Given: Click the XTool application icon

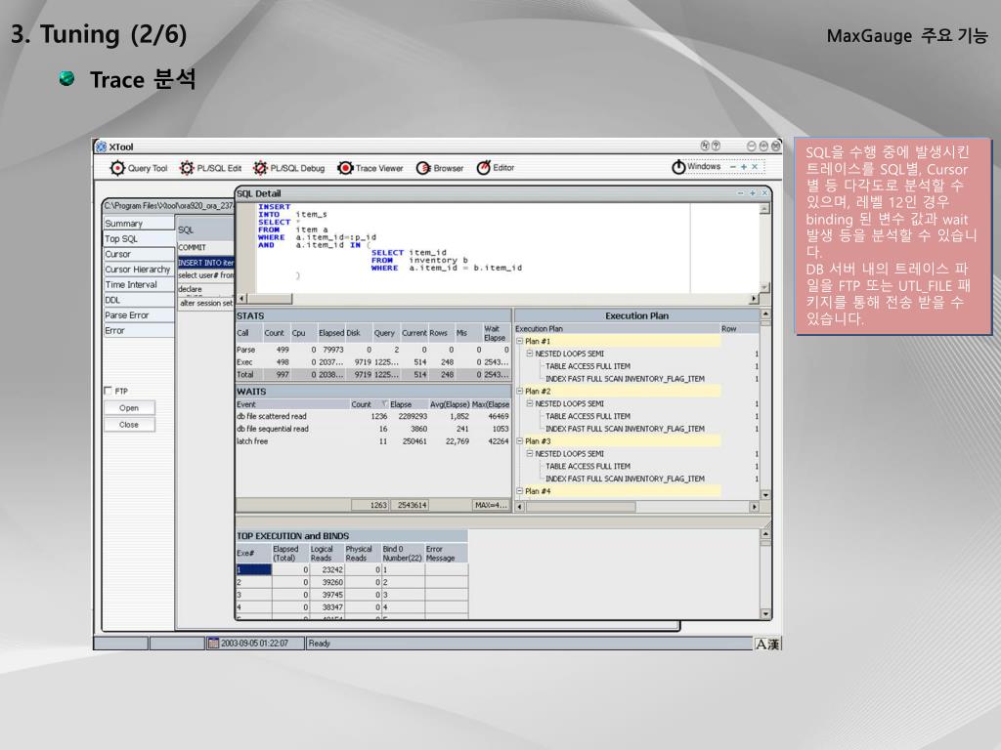Looking at the screenshot, I should tap(101, 146).
